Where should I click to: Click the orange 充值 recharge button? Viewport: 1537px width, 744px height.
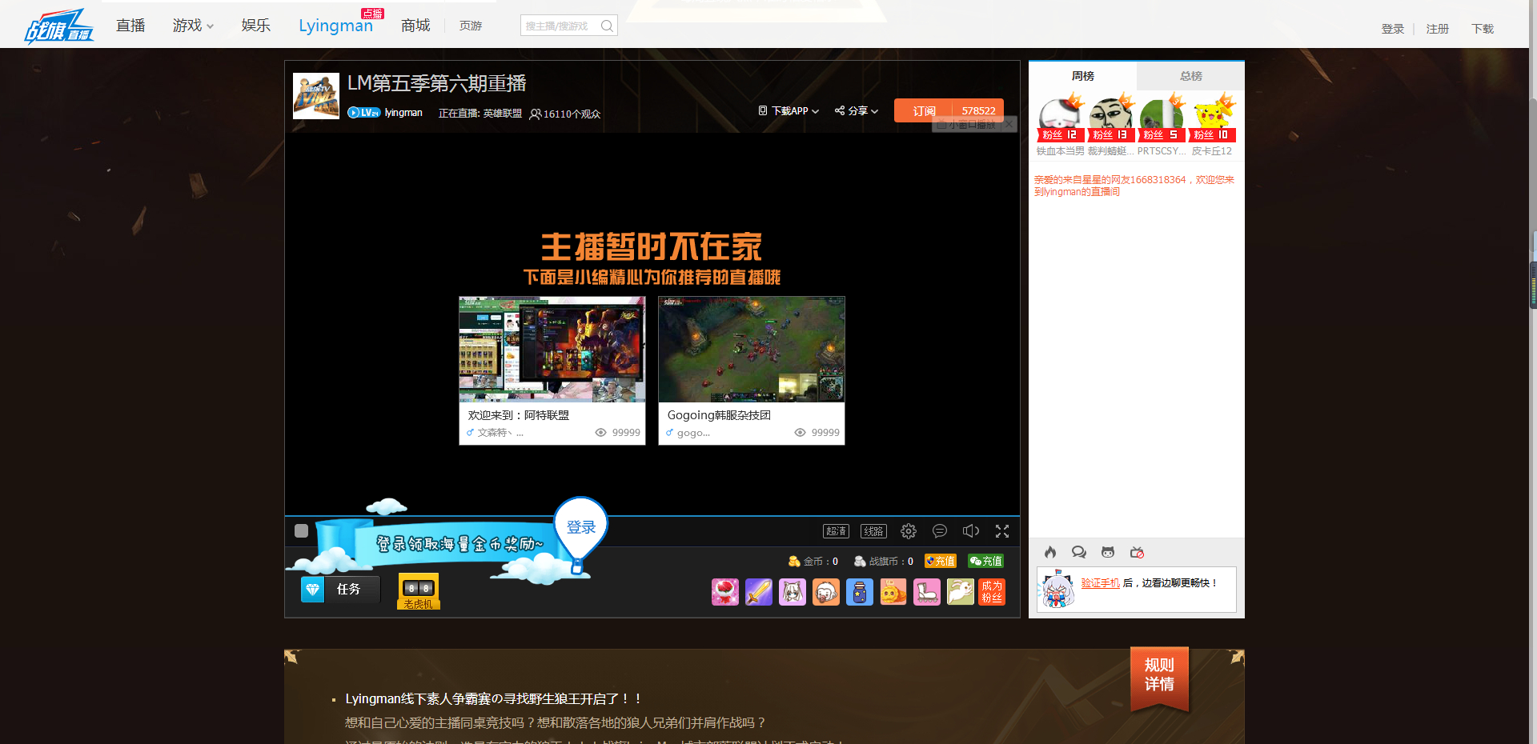(941, 561)
